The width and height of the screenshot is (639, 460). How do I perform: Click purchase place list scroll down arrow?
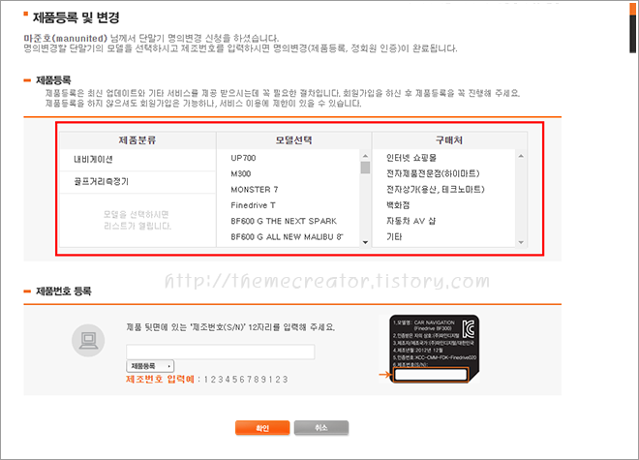[521, 243]
